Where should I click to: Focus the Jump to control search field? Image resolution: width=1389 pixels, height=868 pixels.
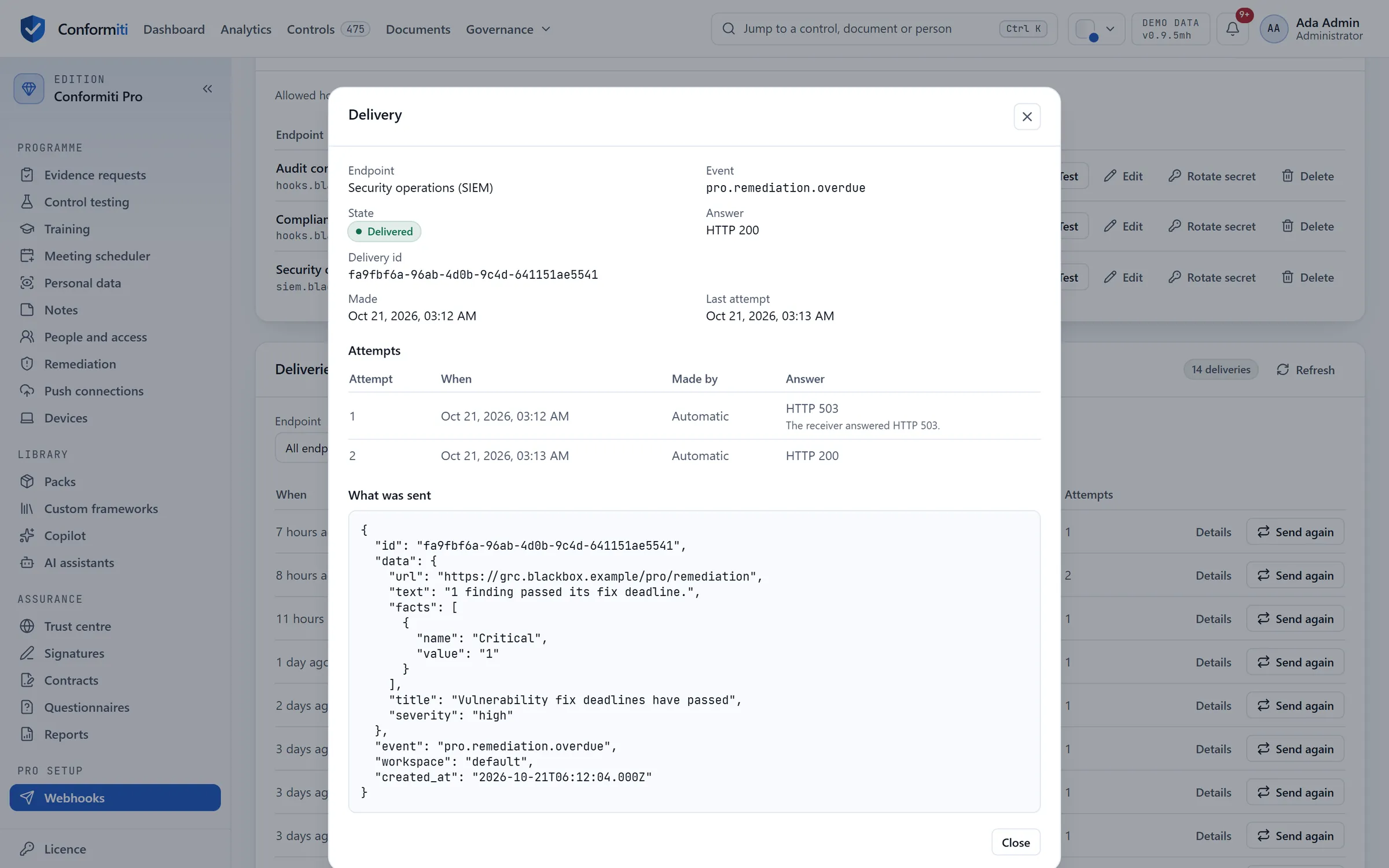[884, 28]
